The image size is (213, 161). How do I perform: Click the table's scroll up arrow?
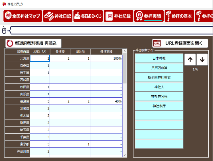coord(125,52)
